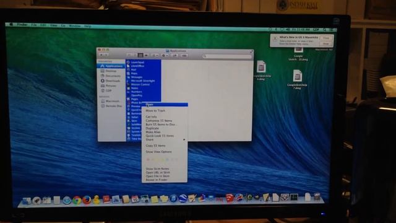
Task: Select the Remote Disc sidebar device
Action: point(111,106)
